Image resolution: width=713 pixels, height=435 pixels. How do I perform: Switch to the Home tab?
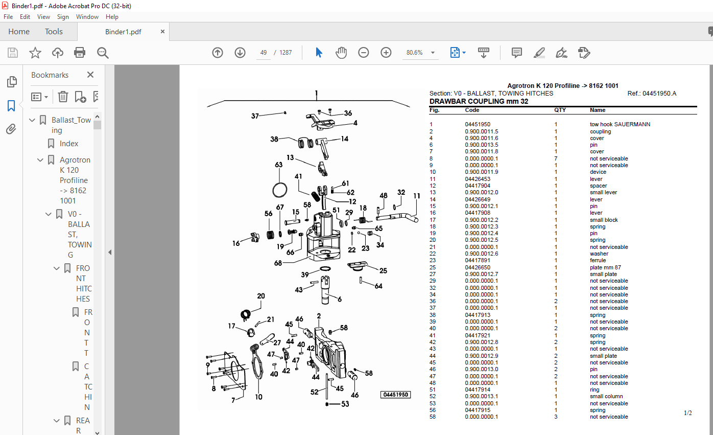click(19, 32)
